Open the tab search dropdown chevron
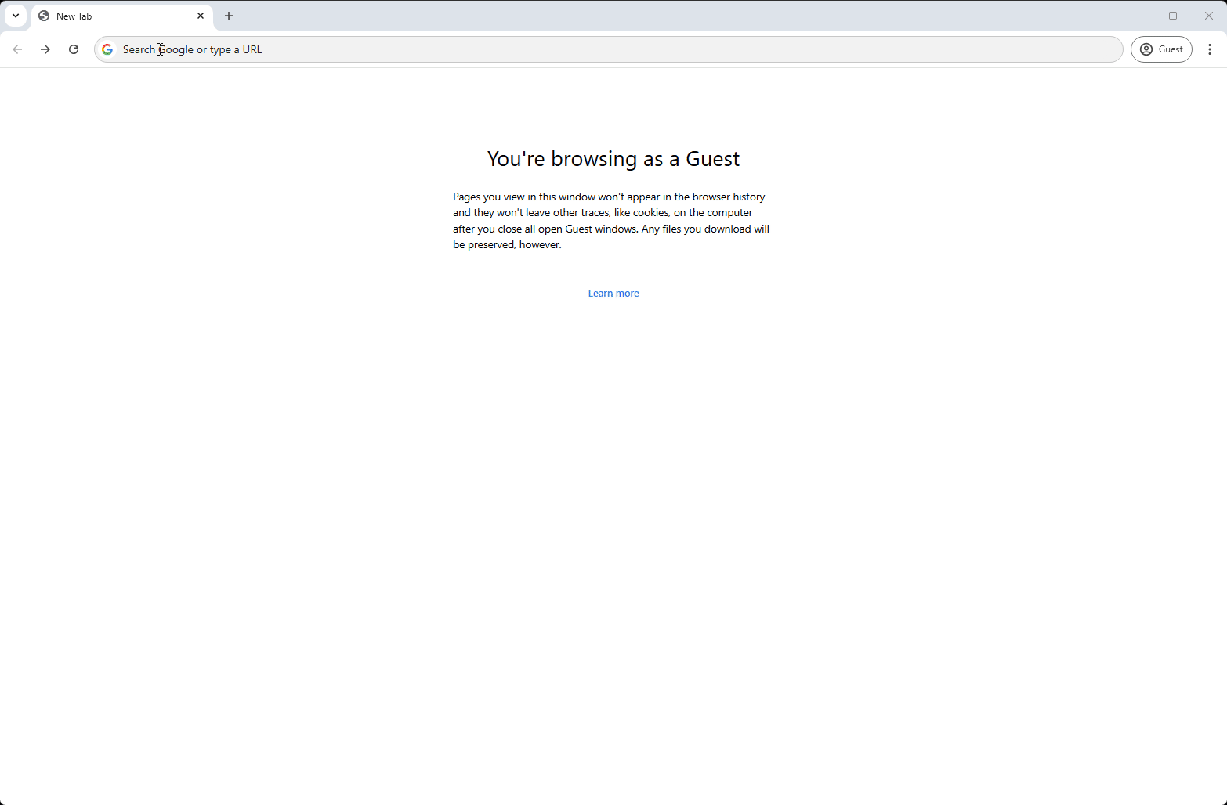Viewport: 1227px width, 805px height. pos(16,16)
